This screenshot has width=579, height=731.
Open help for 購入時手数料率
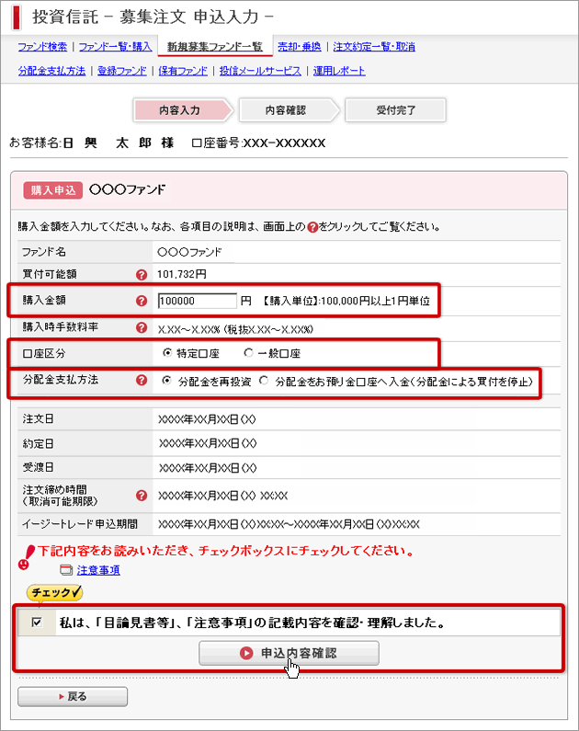click(x=142, y=327)
